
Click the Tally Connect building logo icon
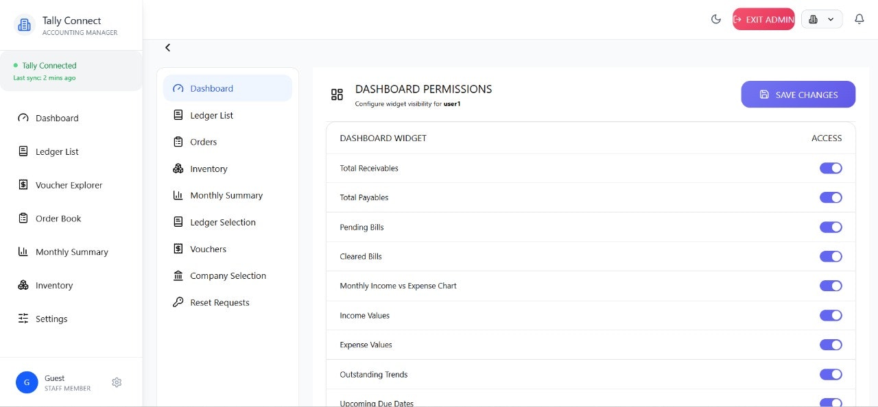(24, 25)
